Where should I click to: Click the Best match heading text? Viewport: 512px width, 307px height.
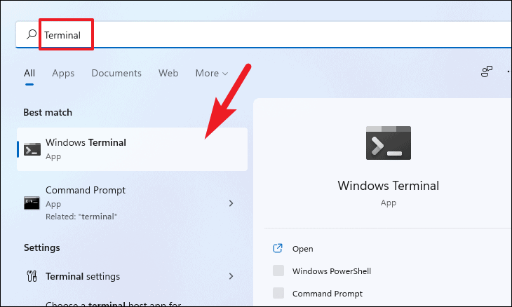coord(48,112)
